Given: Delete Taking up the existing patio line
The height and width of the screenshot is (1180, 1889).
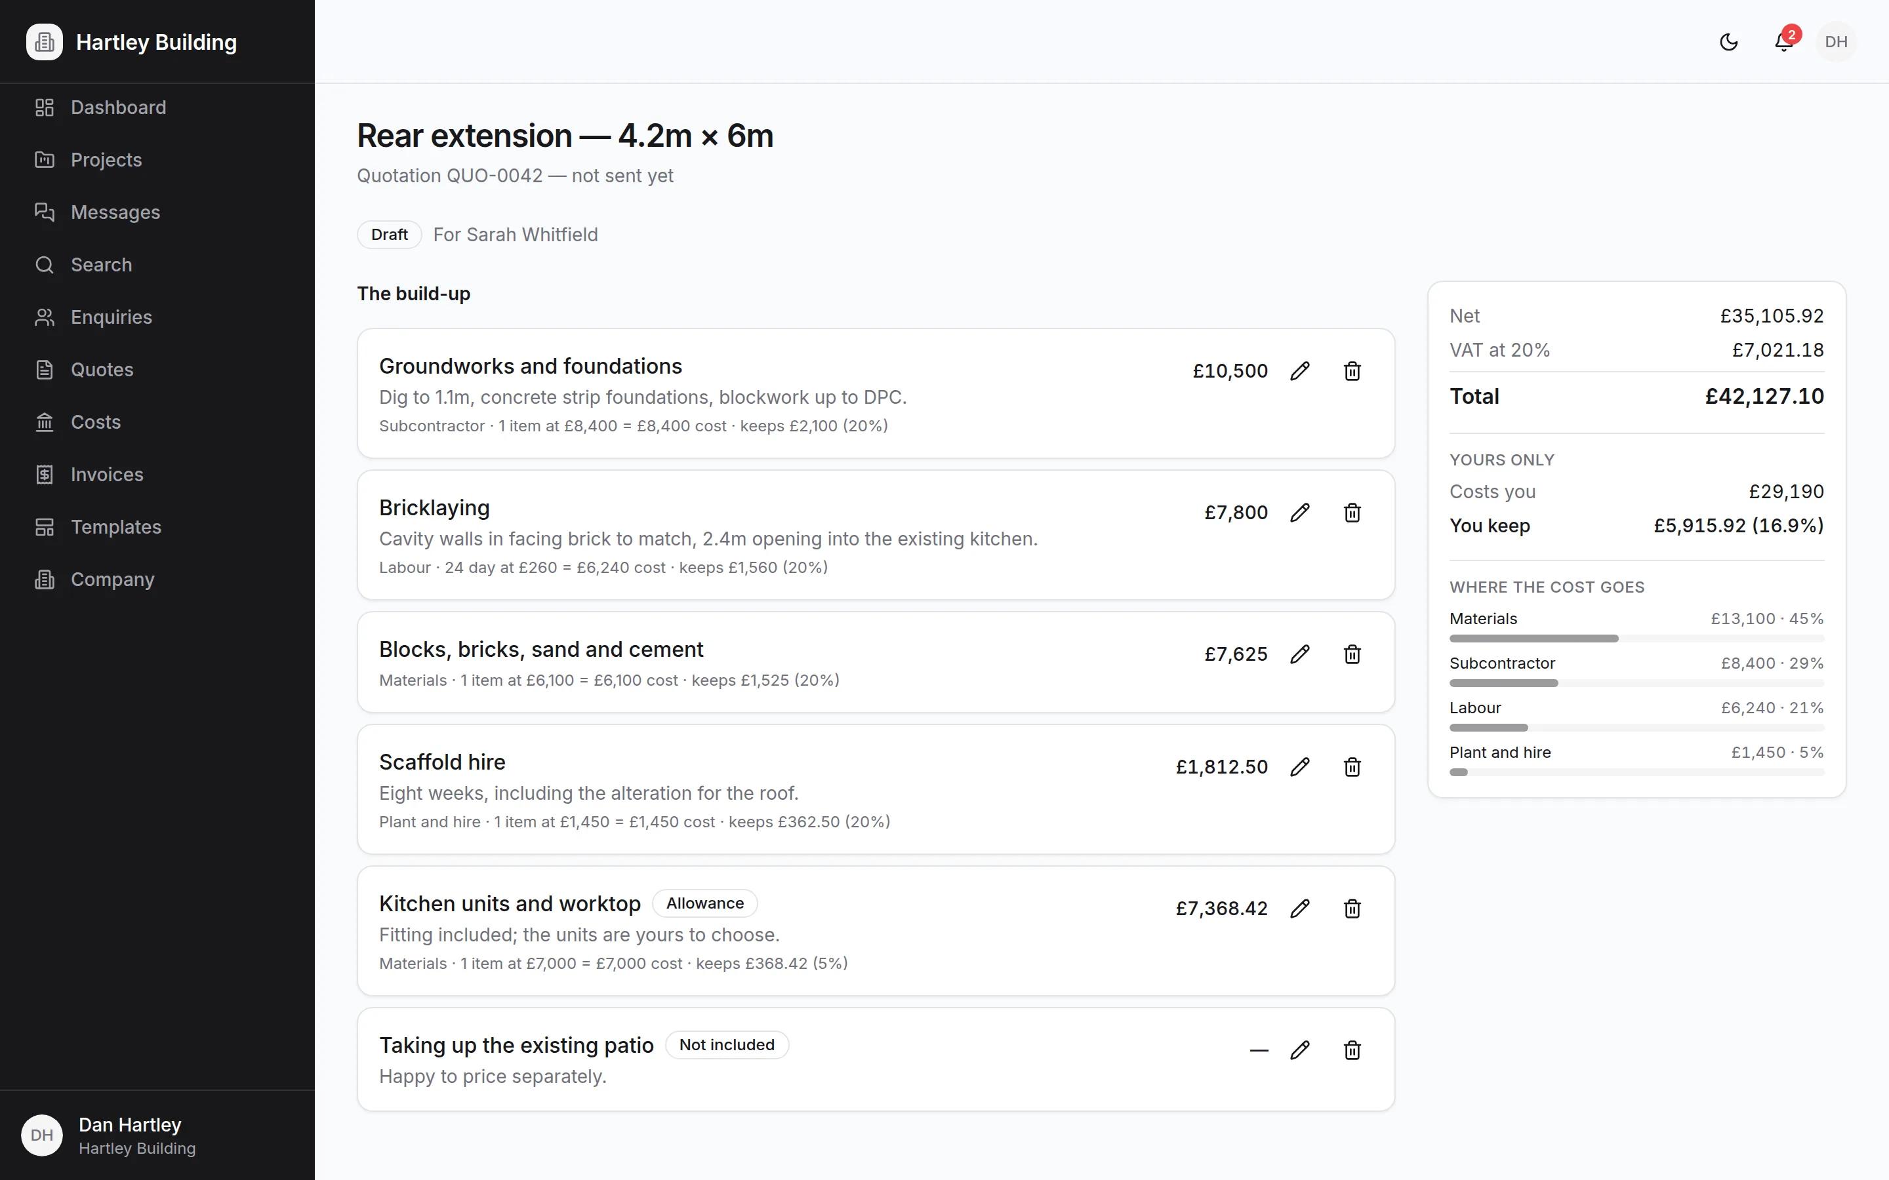Looking at the screenshot, I should click(x=1352, y=1050).
